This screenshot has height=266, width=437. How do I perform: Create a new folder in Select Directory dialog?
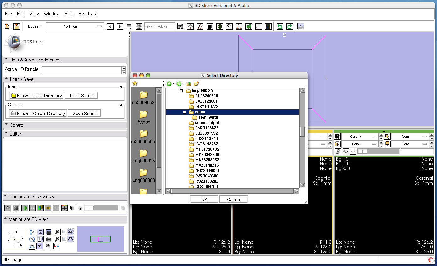pyautogui.click(x=196, y=84)
